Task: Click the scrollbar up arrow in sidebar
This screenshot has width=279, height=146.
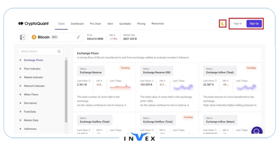Action: (66, 58)
